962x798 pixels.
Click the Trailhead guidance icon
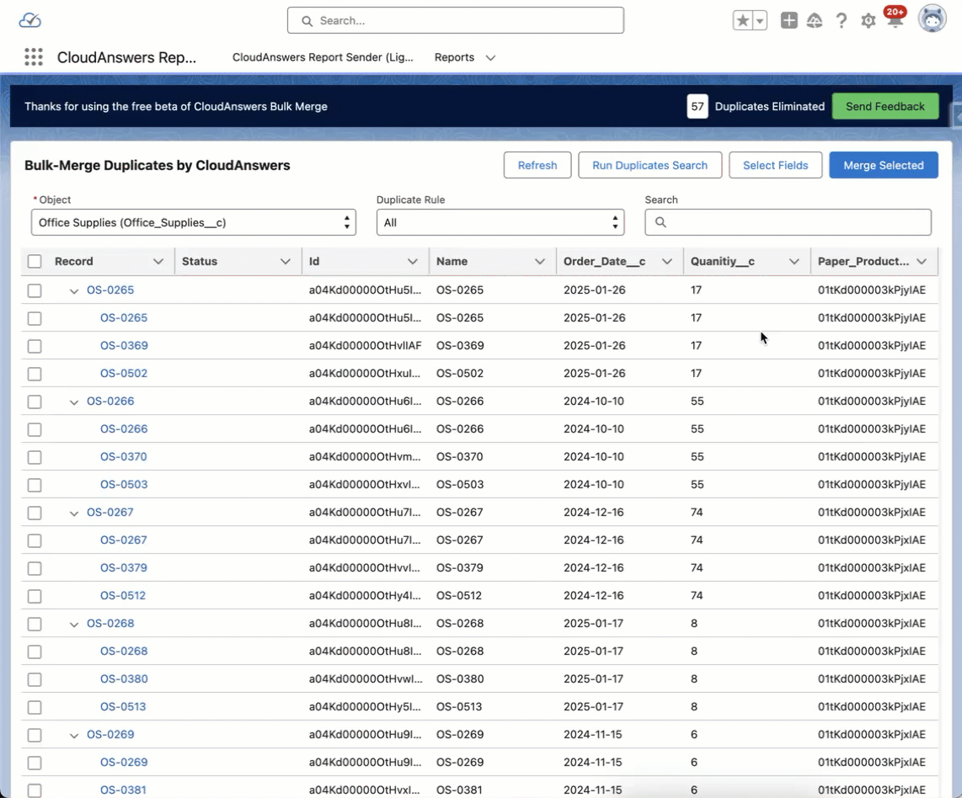click(x=815, y=21)
